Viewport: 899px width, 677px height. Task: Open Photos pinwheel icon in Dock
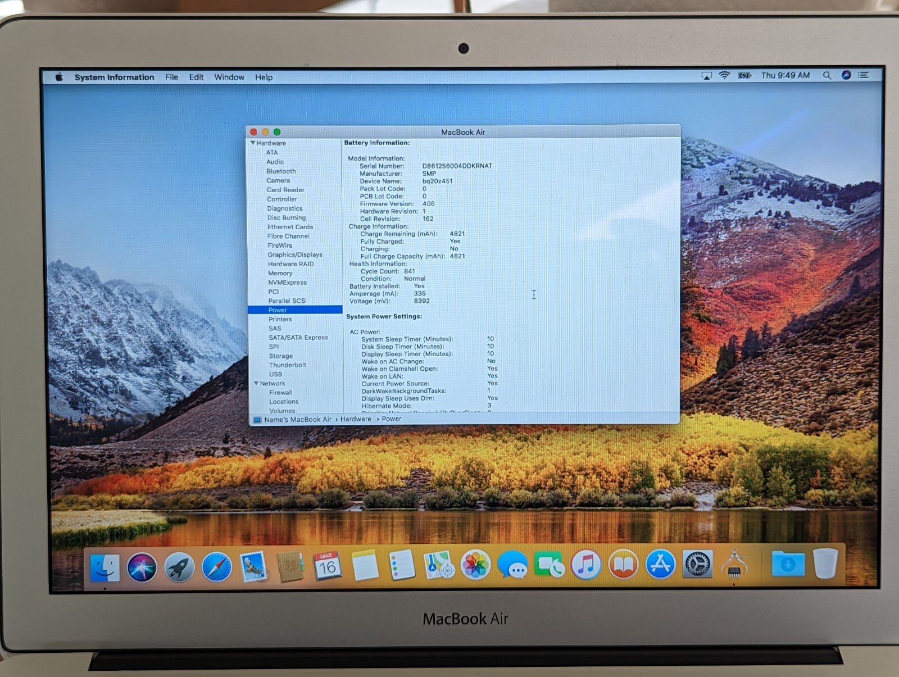pyautogui.click(x=475, y=564)
